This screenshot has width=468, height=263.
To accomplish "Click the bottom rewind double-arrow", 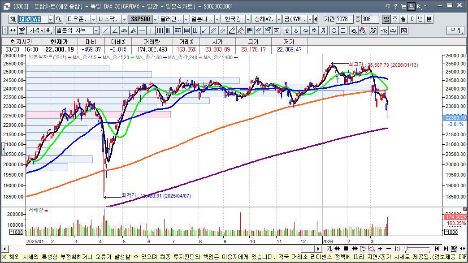I will 337,249.
